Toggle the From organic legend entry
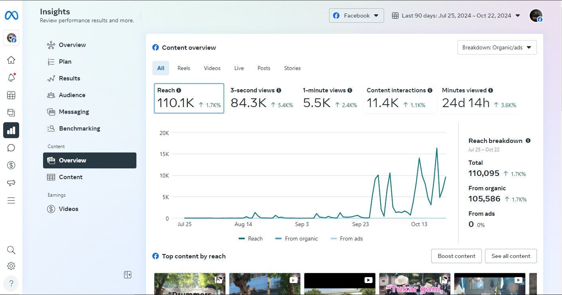This screenshot has height=295, width=562. coord(296,238)
